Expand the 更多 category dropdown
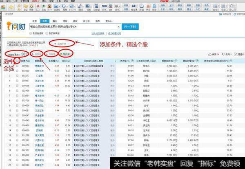245x169 pixels. (109, 21)
